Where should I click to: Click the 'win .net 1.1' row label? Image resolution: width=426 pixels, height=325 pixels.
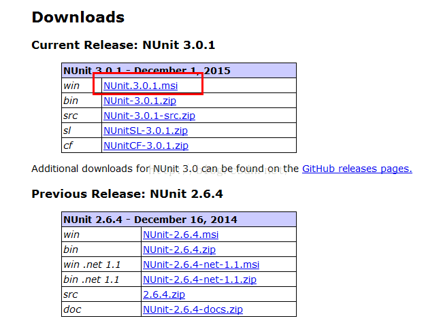coord(92,264)
